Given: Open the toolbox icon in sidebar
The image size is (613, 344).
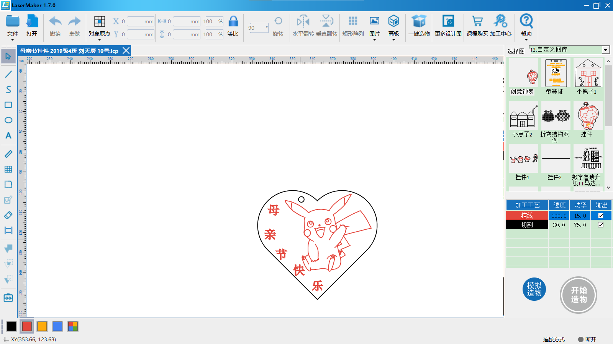Looking at the screenshot, I should click(8, 298).
